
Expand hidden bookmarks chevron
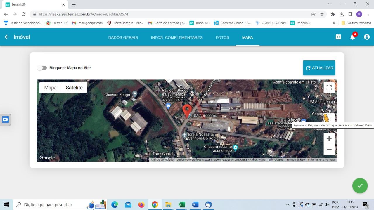pyautogui.click(x=334, y=23)
